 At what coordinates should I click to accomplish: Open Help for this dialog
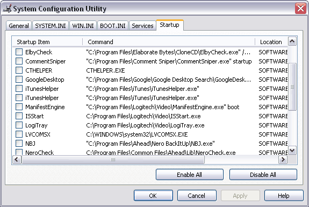pos(284,196)
